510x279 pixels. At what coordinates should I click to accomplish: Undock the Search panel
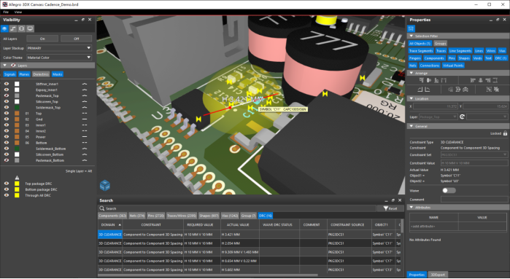[393, 200]
